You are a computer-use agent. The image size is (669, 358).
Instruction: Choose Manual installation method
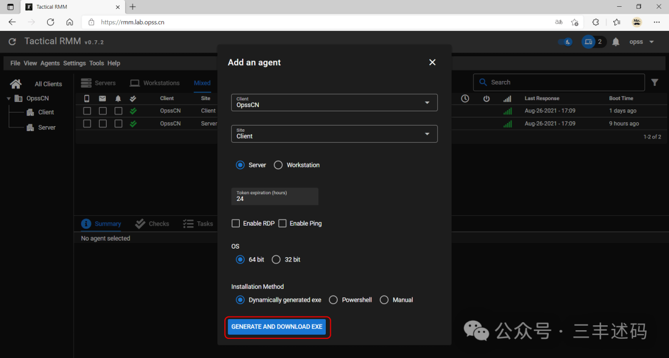click(x=384, y=300)
